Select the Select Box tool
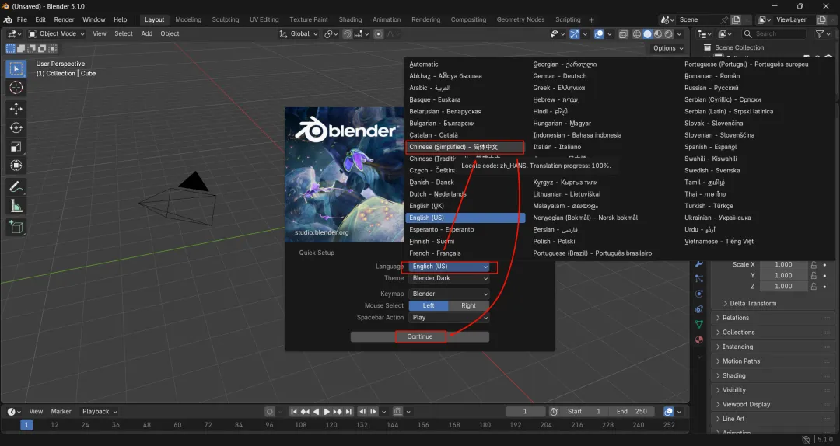 coord(16,68)
